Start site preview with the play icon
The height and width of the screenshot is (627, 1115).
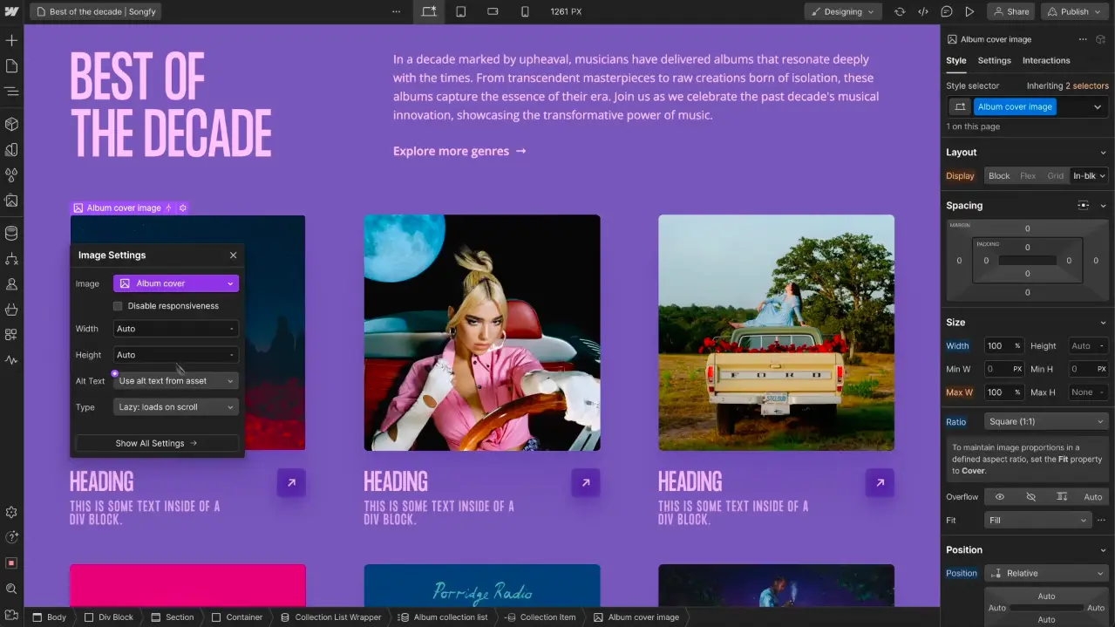[x=969, y=11]
